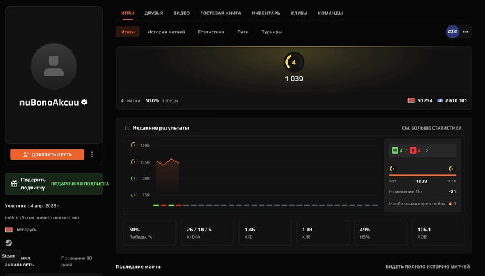The height and width of the screenshot is (276, 485).
Task: Open Видеть полную историю матчей link
Action: pyautogui.click(x=427, y=267)
